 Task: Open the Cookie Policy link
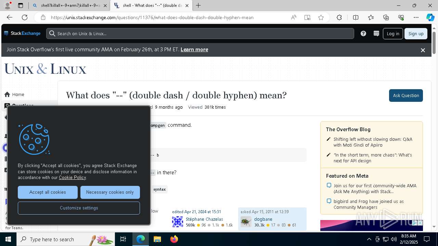[x=72, y=177]
